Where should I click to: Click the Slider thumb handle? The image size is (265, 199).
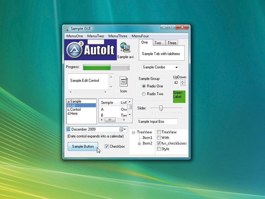click(x=161, y=108)
